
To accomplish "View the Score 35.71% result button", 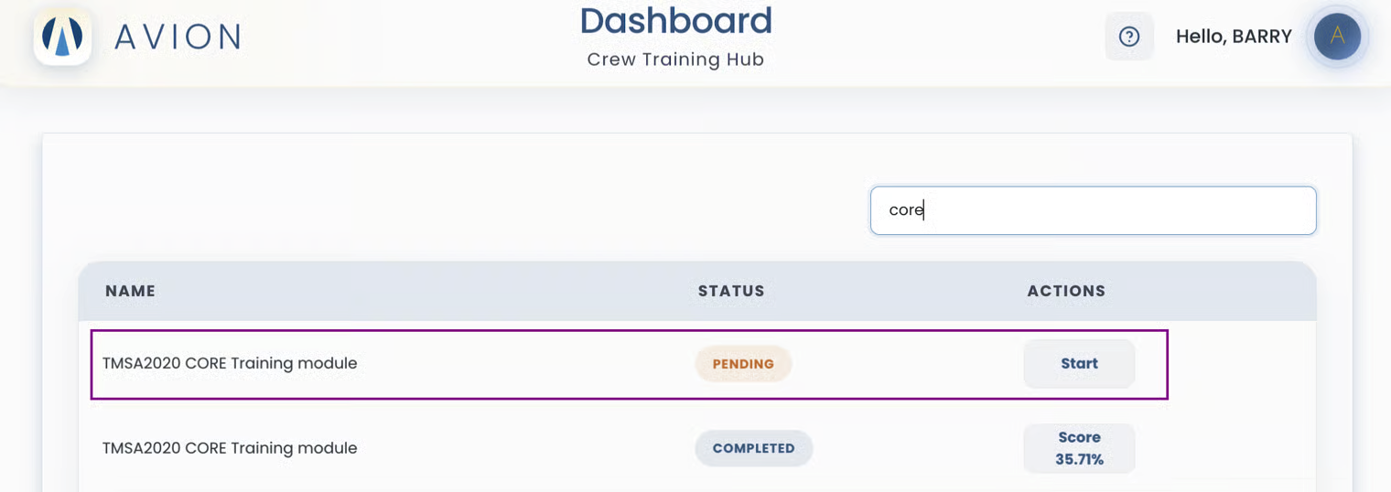I will tap(1079, 448).
